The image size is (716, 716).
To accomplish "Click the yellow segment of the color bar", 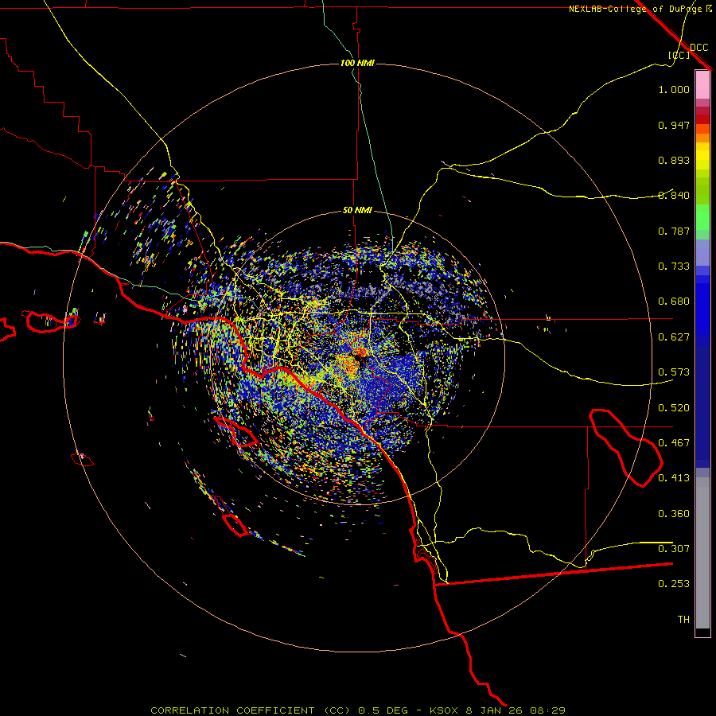I will [702, 157].
